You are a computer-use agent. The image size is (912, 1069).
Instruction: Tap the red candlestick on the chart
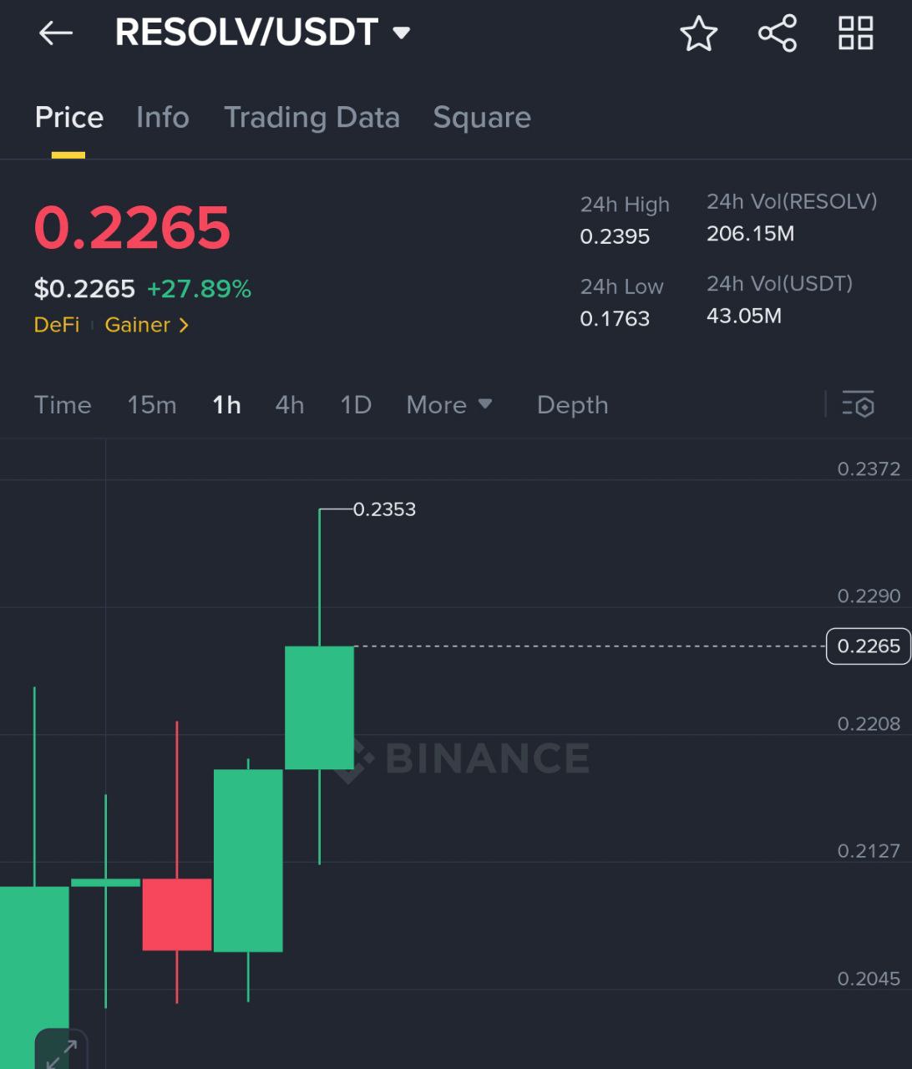[x=177, y=914]
